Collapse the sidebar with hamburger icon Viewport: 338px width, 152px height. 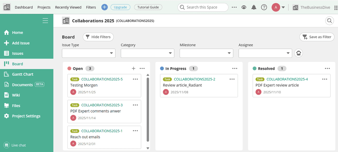(45, 21)
